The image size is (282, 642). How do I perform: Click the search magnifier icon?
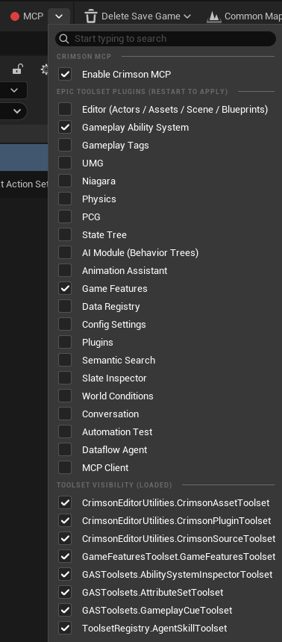coord(64,39)
